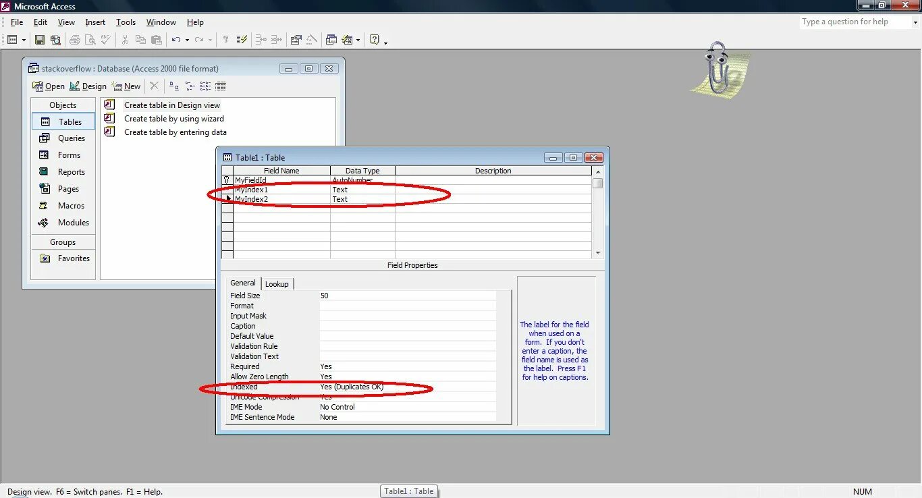
Task: Click the Paste clipboard icon
Action: pos(155,40)
